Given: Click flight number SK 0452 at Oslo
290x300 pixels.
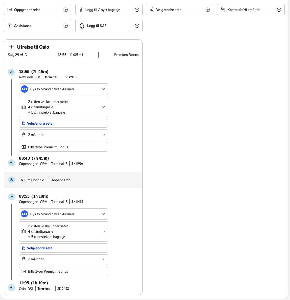Looking at the screenshot, I should [x=63, y=288].
